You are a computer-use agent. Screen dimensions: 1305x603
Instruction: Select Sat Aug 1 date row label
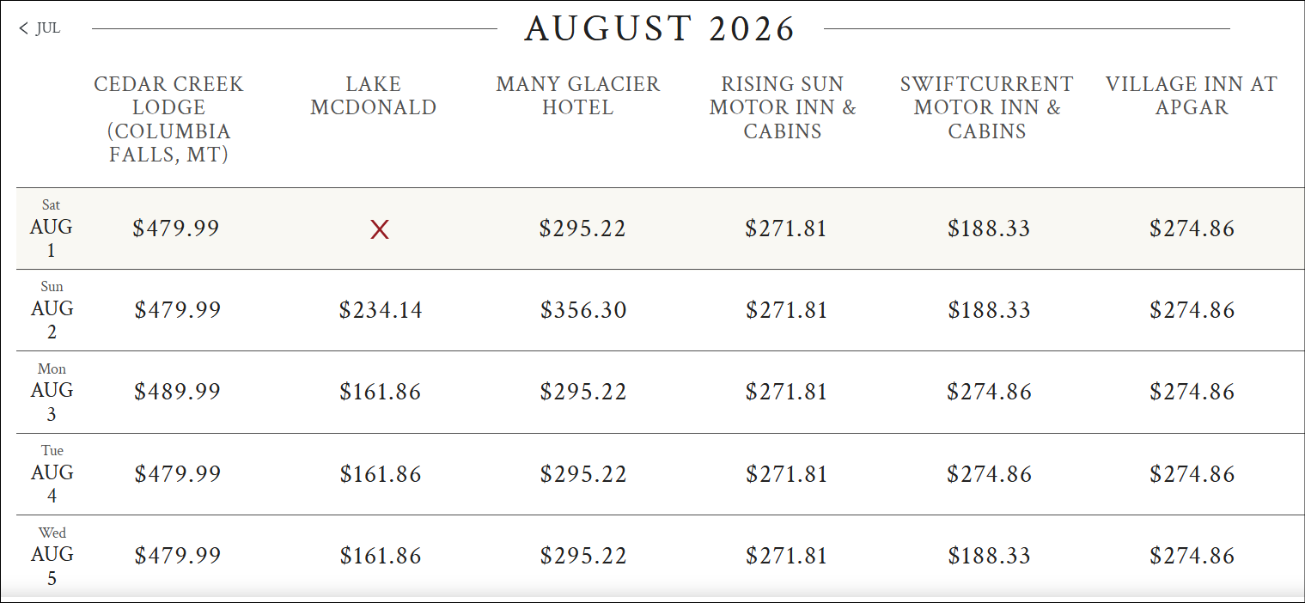[51, 228]
